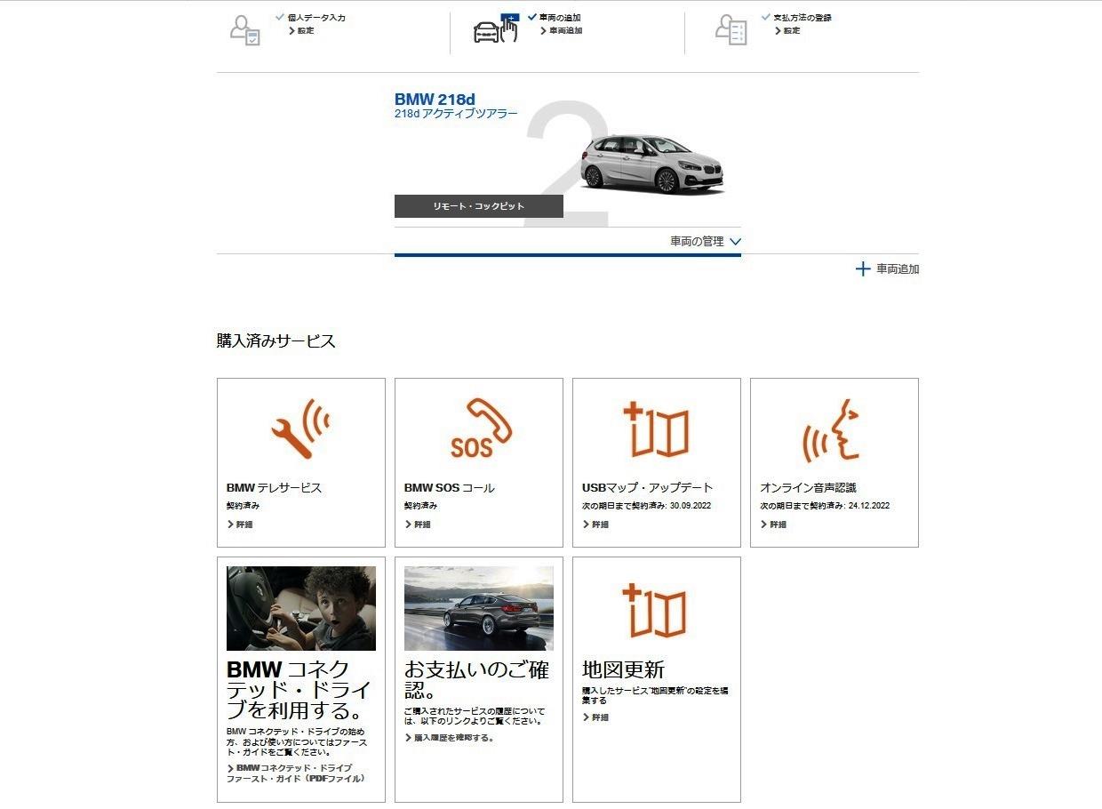Viewport: 1102px width, 809px height.
Task: Click the 支払方法の登録 step label
Action: pyautogui.click(x=803, y=17)
